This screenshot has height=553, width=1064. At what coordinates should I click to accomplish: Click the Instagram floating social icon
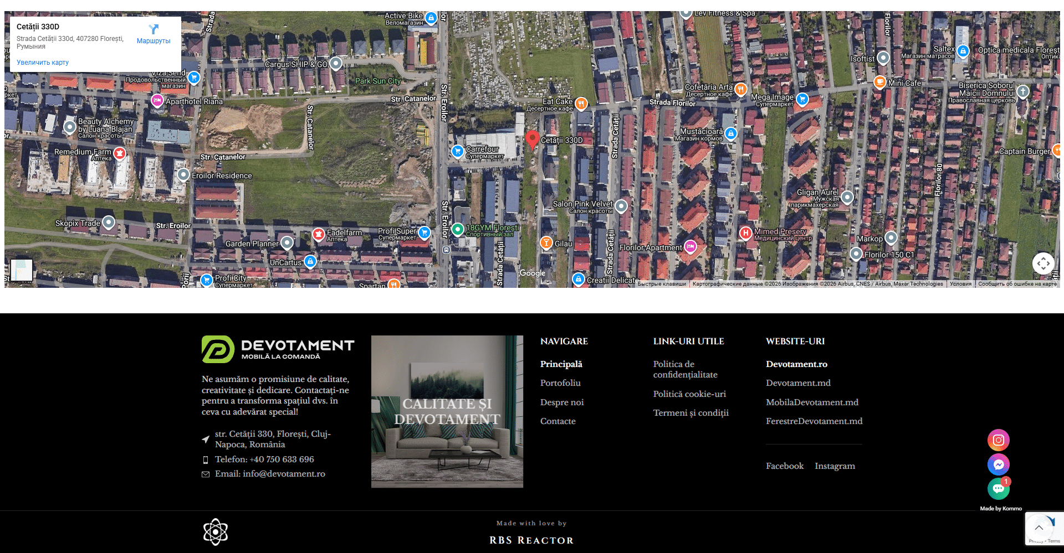pyautogui.click(x=998, y=440)
